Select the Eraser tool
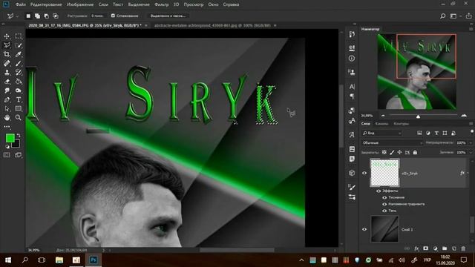This screenshot has height=267, width=475. [7, 82]
